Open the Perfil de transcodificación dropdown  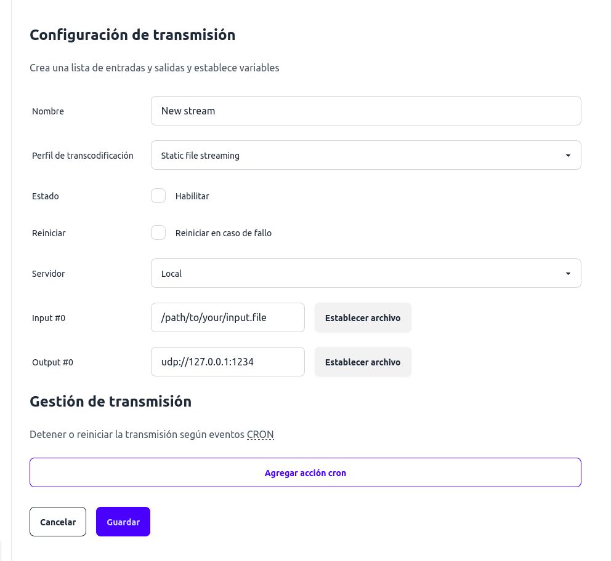coord(366,155)
